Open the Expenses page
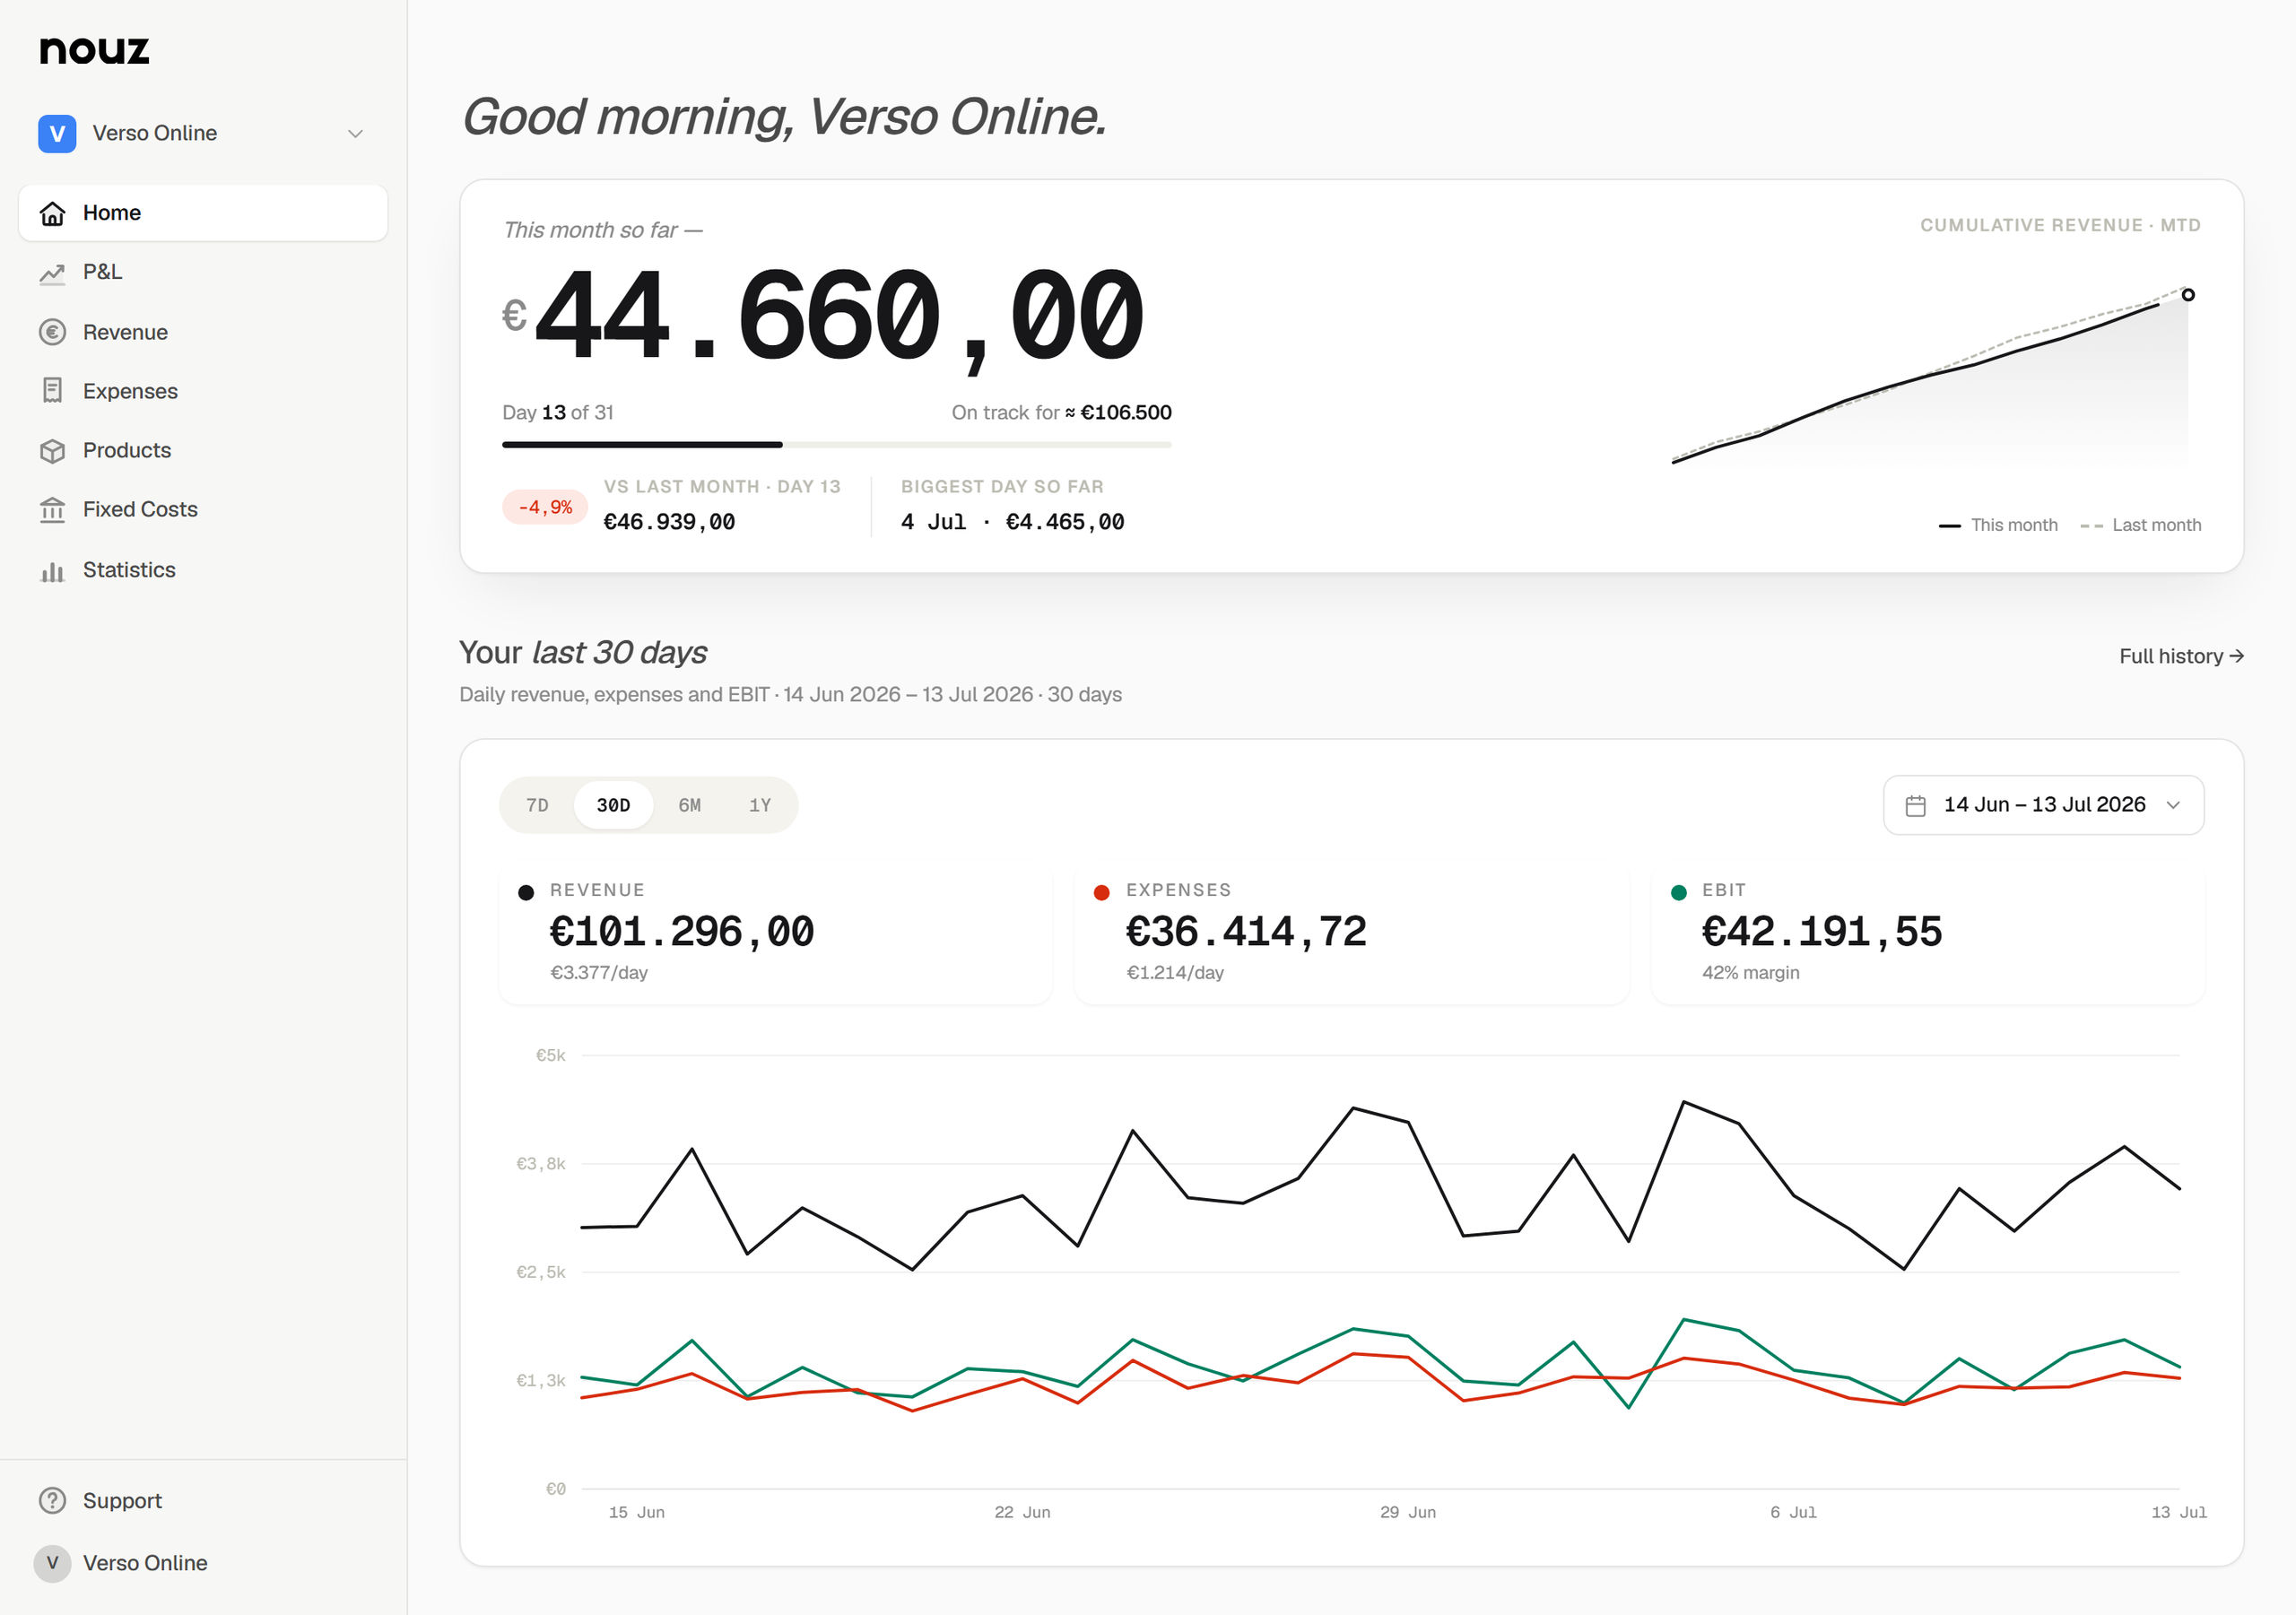 coord(203,391)
